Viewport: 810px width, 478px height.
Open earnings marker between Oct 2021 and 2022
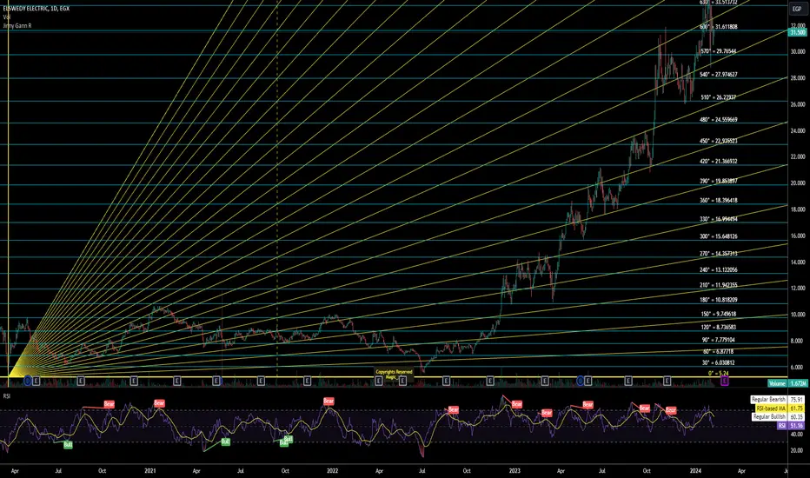tap(307, 381)
